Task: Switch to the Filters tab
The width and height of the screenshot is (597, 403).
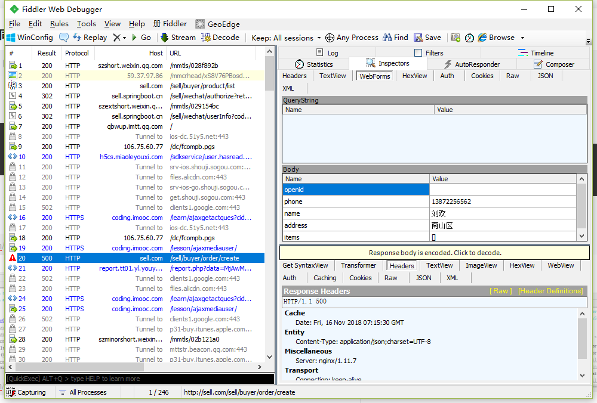Action: pos(429,53)
